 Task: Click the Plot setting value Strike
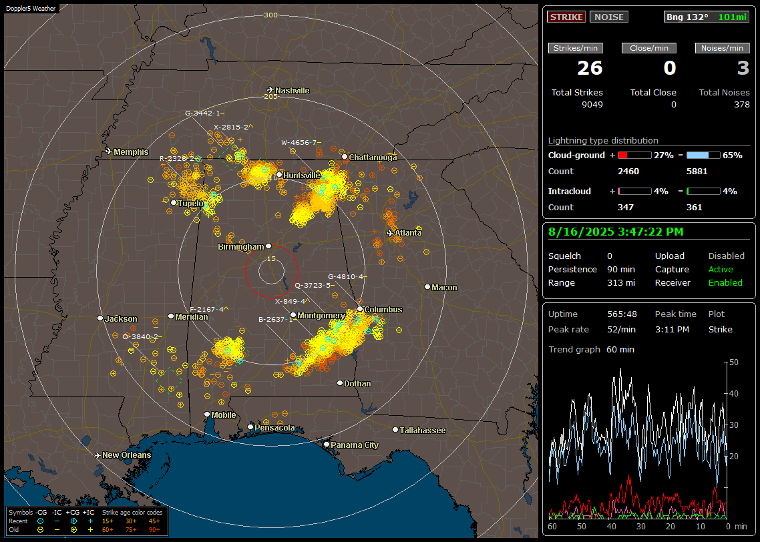click(720, 329)
